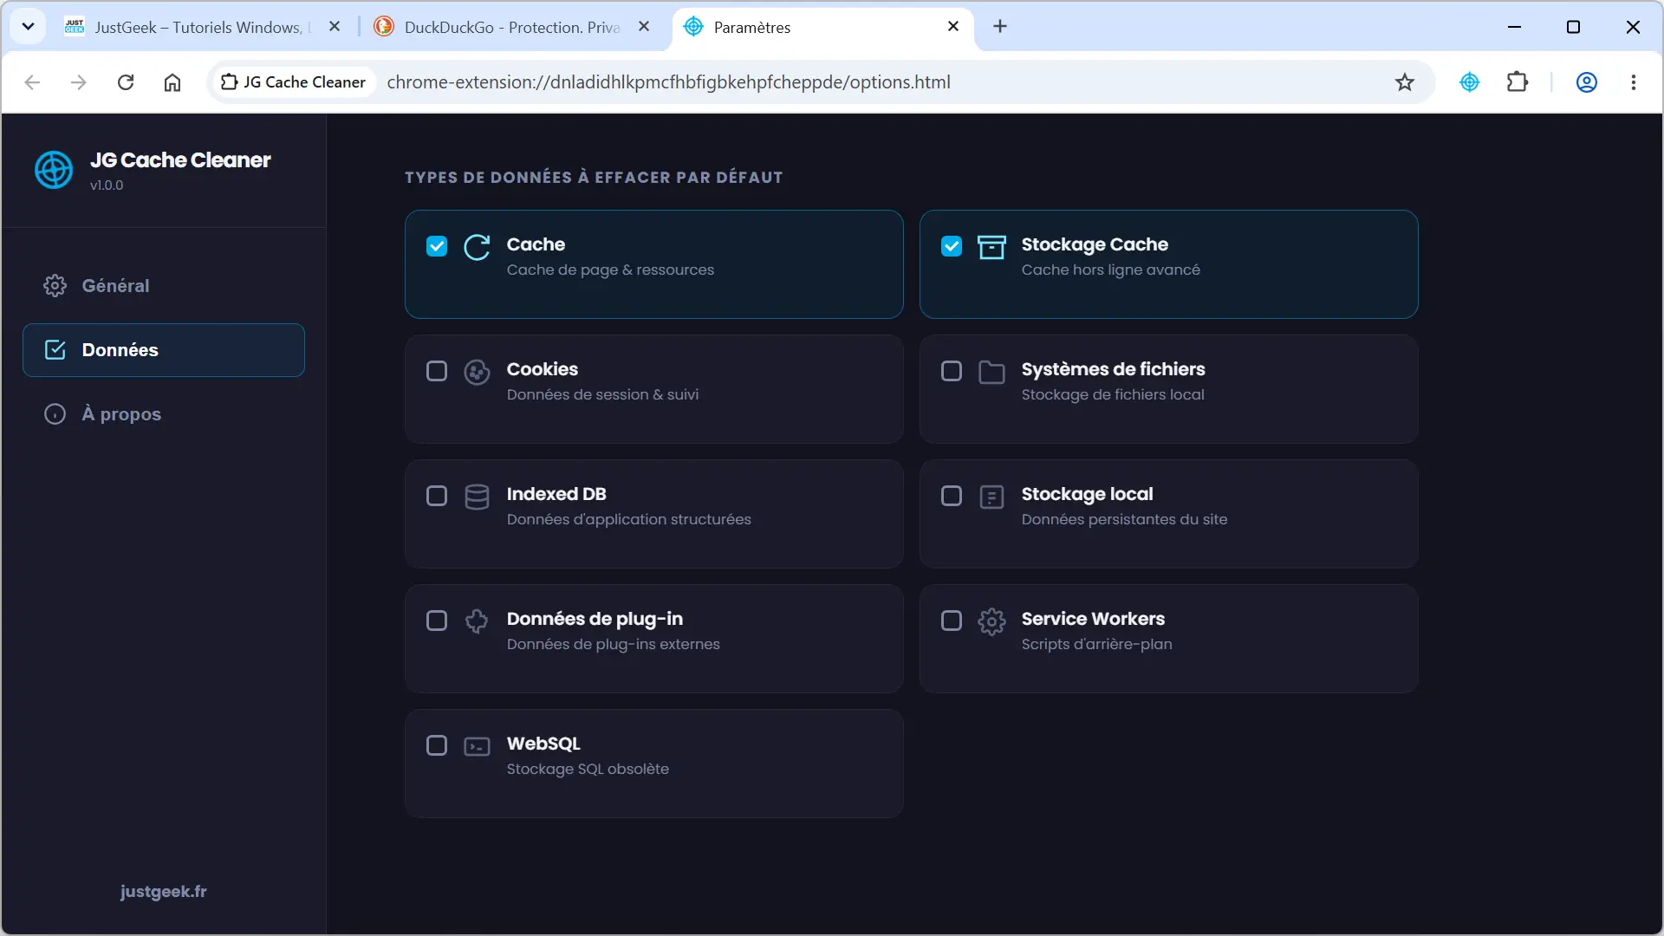Viewport: 1664px width, 936px height.
Task: Switch to the JustGeek browser tab
Action: pos(204,27)
